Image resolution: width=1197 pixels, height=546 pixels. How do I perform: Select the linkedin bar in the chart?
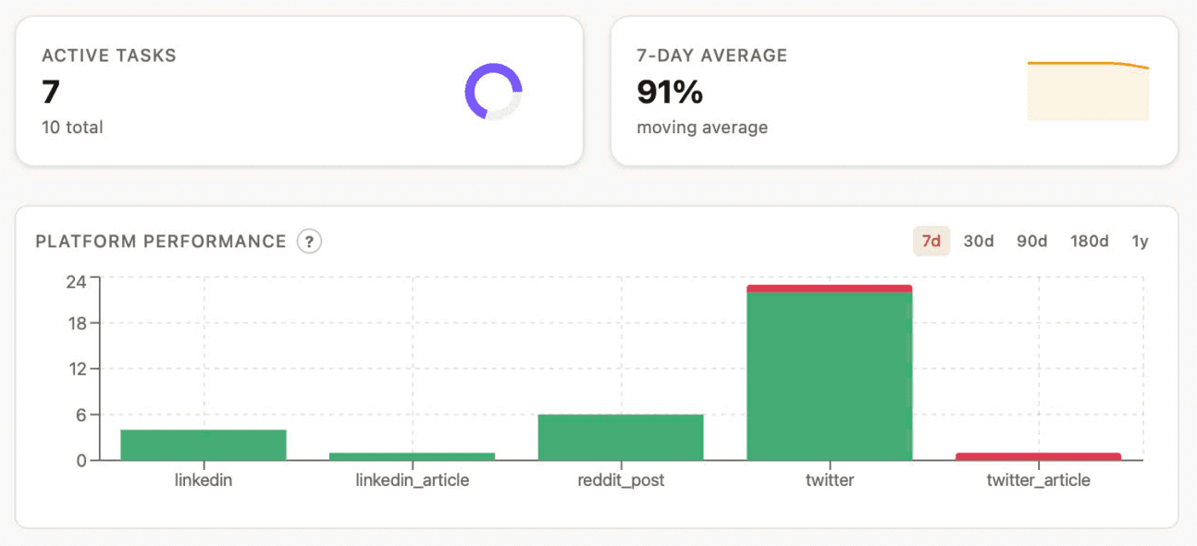click(203, 442)
